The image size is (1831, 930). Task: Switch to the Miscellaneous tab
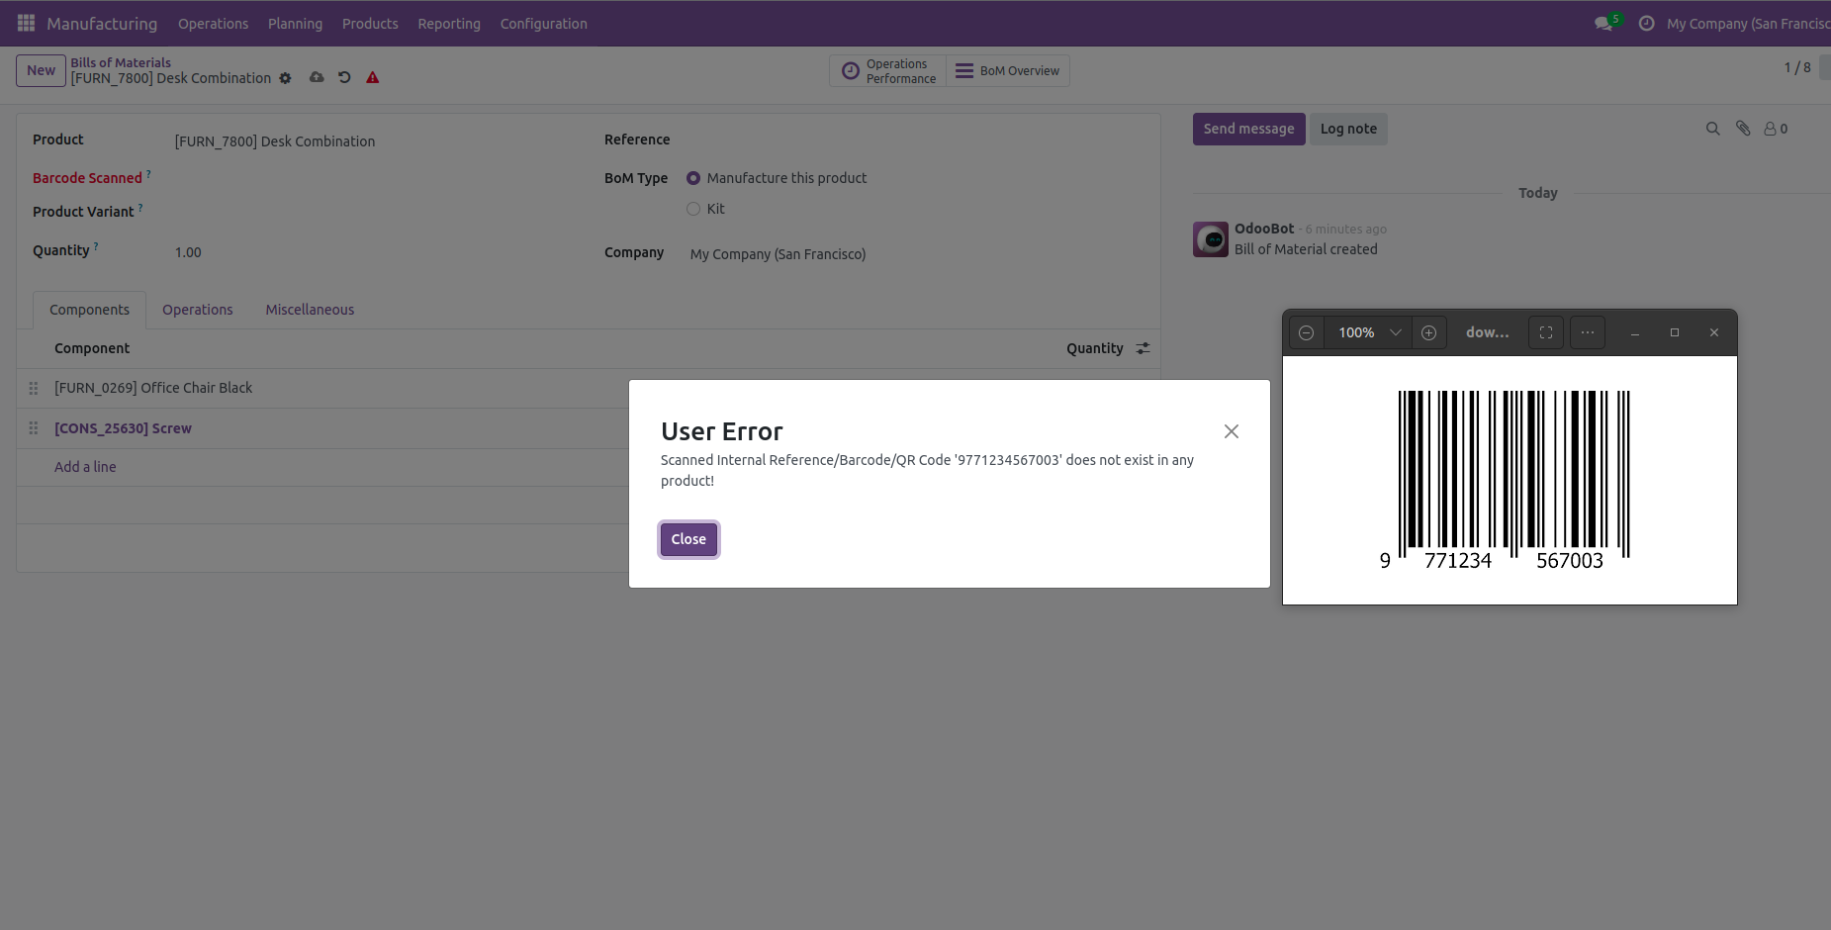(310, 310)
